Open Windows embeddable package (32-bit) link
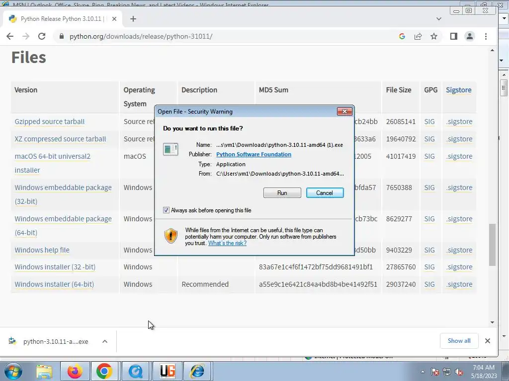The image size is (509, 381). coord(63,194)
